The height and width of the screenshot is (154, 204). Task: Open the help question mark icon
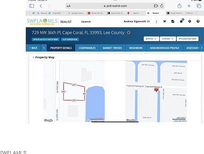point(198,21)
